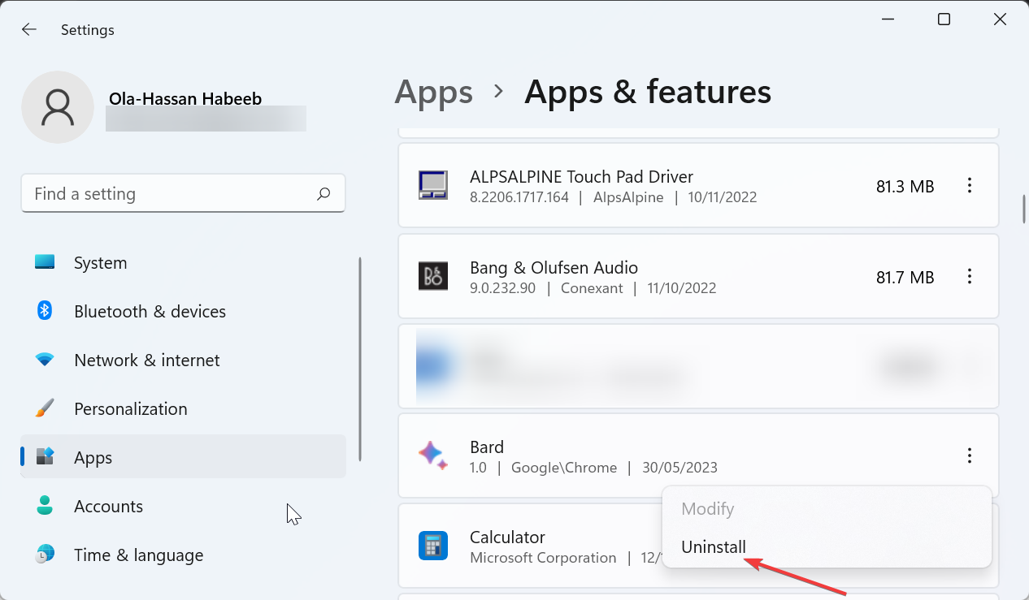The width and height of the screenshot is (1029, 600).
Task: Open Bluetooth & devices settings
Action: point(183,312)
